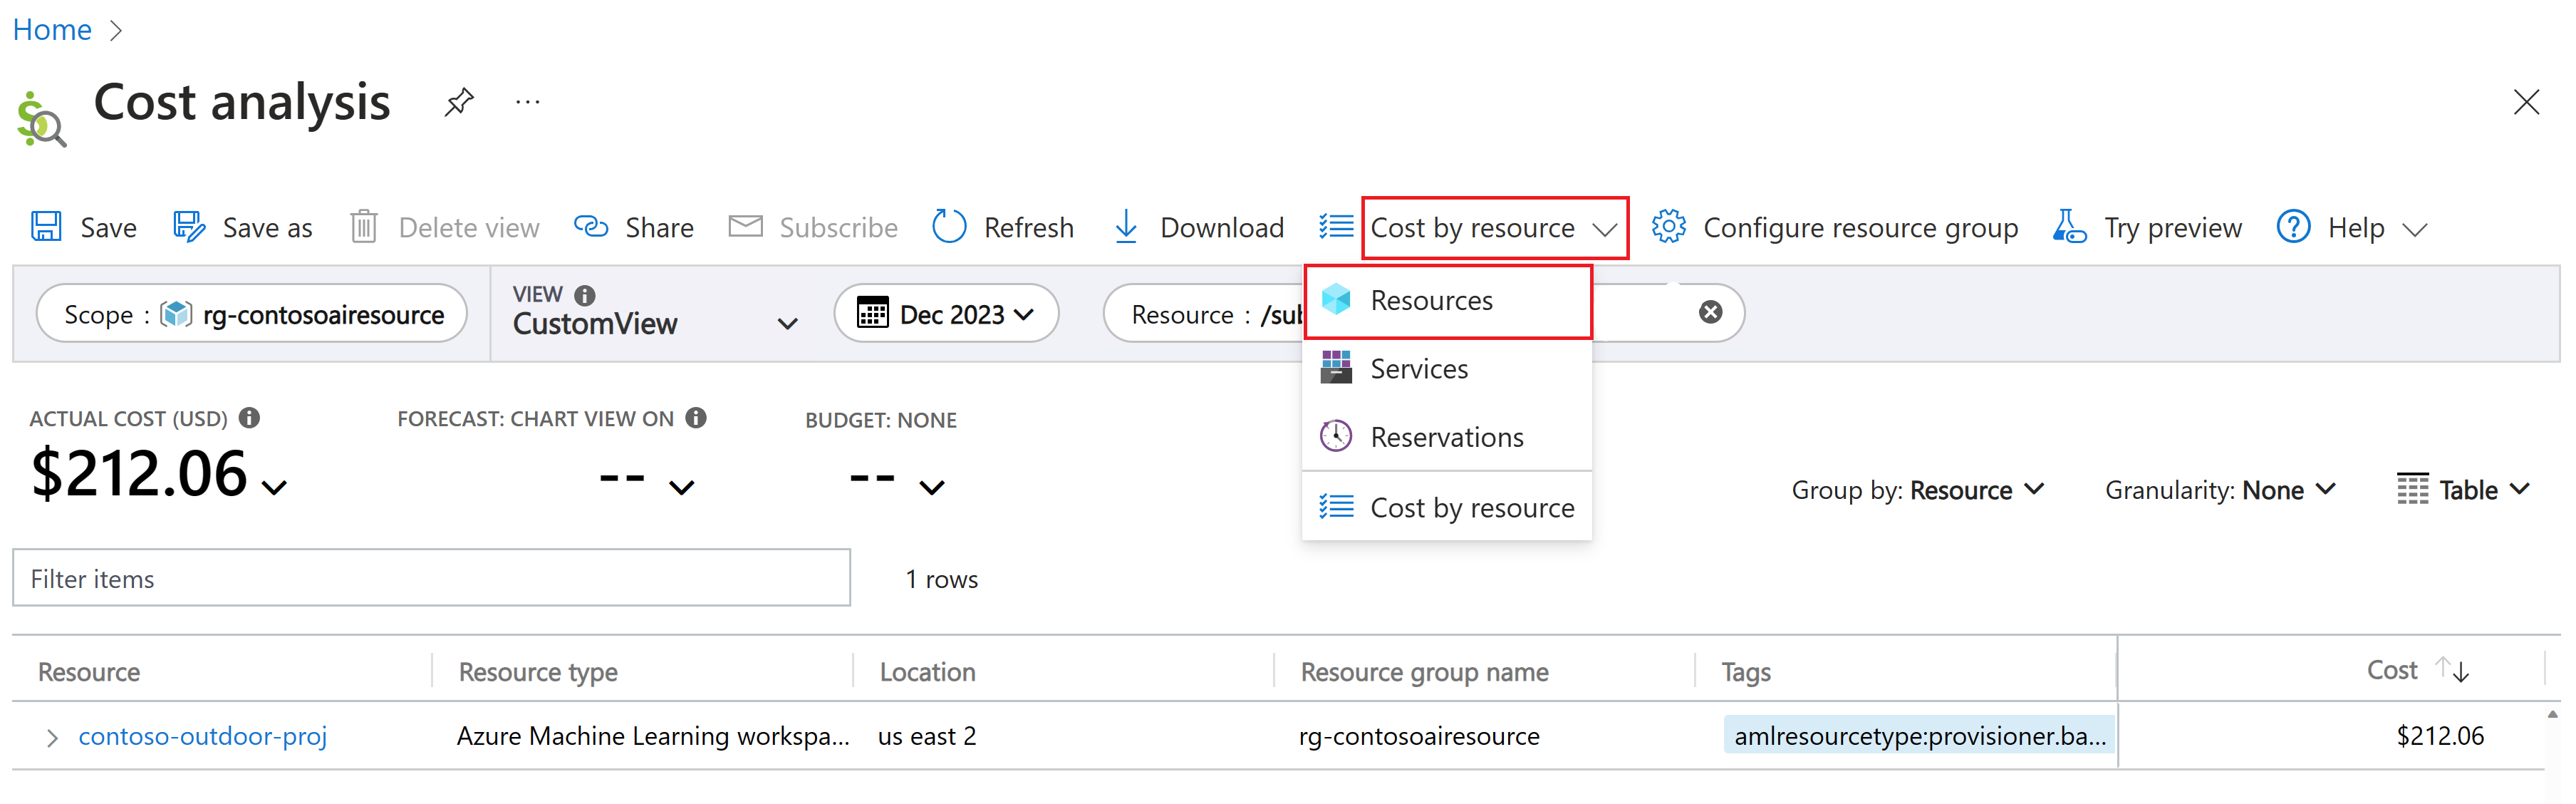This screenshot has height=804, width=2576.
Task: Click the Resource column header
Action: 89,671
